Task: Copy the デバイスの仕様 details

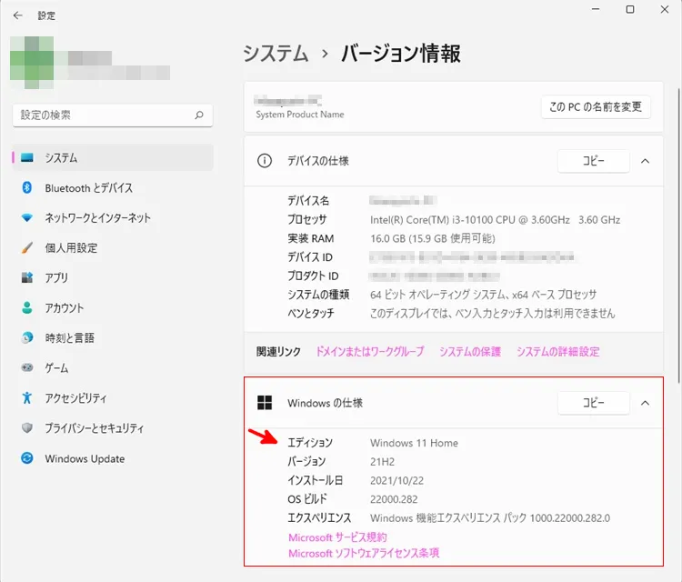Action: [594, 161]
